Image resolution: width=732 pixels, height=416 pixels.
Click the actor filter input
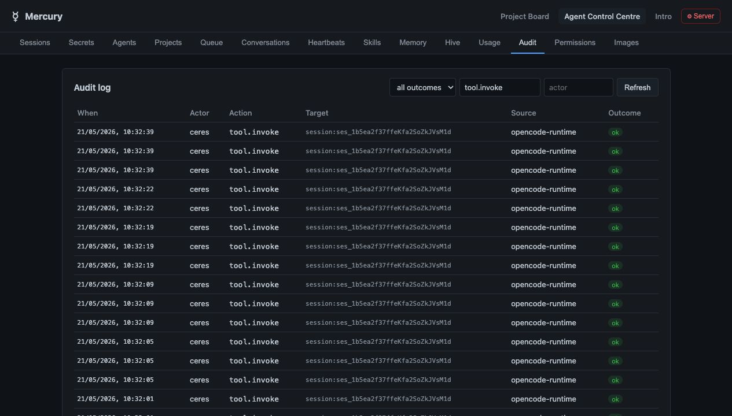click(579, 87)
